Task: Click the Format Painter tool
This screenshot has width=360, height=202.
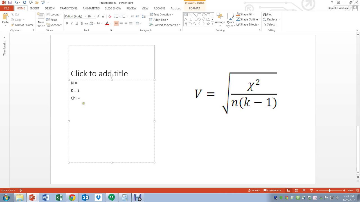Action: (22, 25)
